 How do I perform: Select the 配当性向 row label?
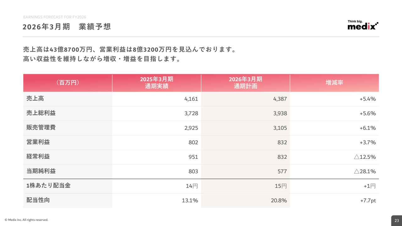point(38,200)
